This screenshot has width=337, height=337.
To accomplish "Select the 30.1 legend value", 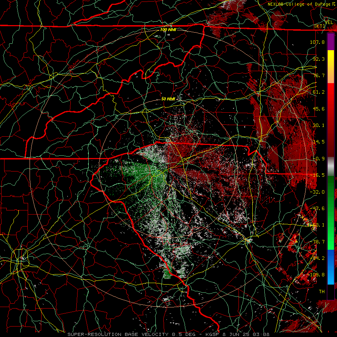I will 319,125.
